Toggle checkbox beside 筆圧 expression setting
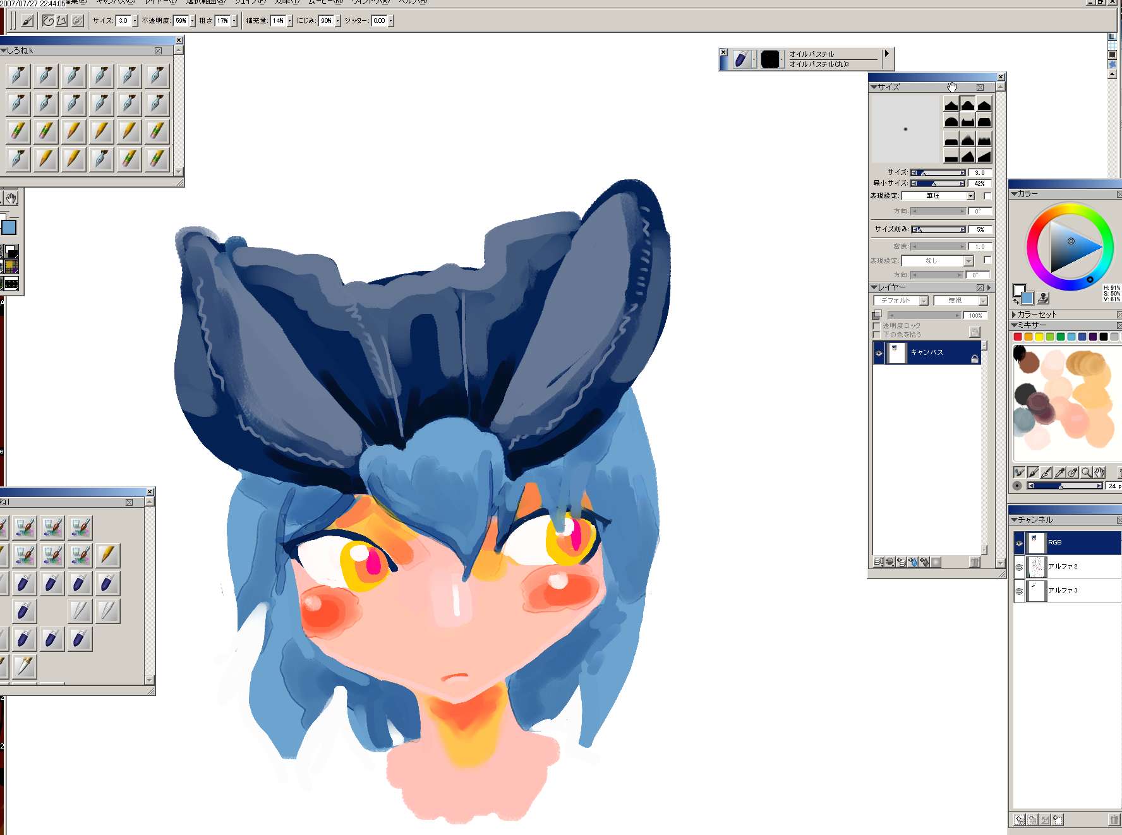 987,196
